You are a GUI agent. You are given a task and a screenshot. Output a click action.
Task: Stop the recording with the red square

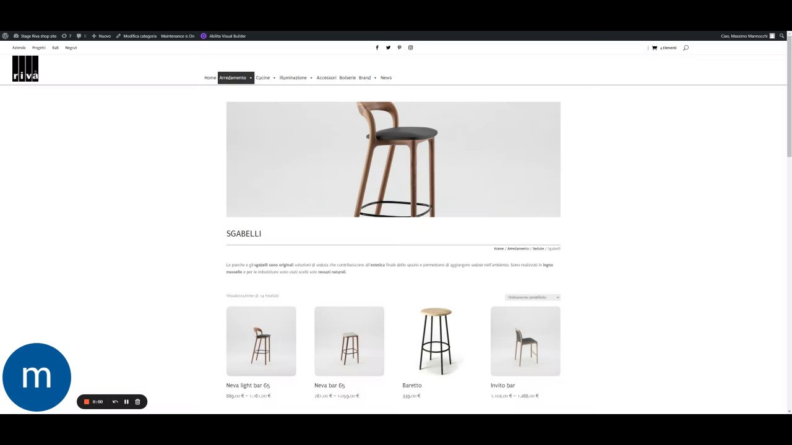[87, 402]
